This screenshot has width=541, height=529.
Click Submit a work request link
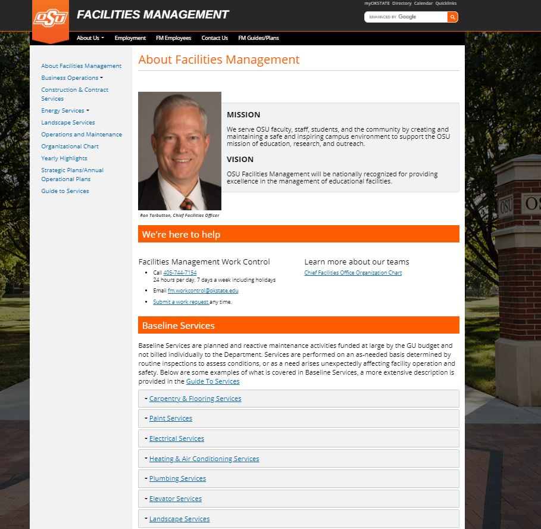tap(180, 302)
